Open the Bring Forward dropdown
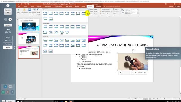 tap(105, 9)
